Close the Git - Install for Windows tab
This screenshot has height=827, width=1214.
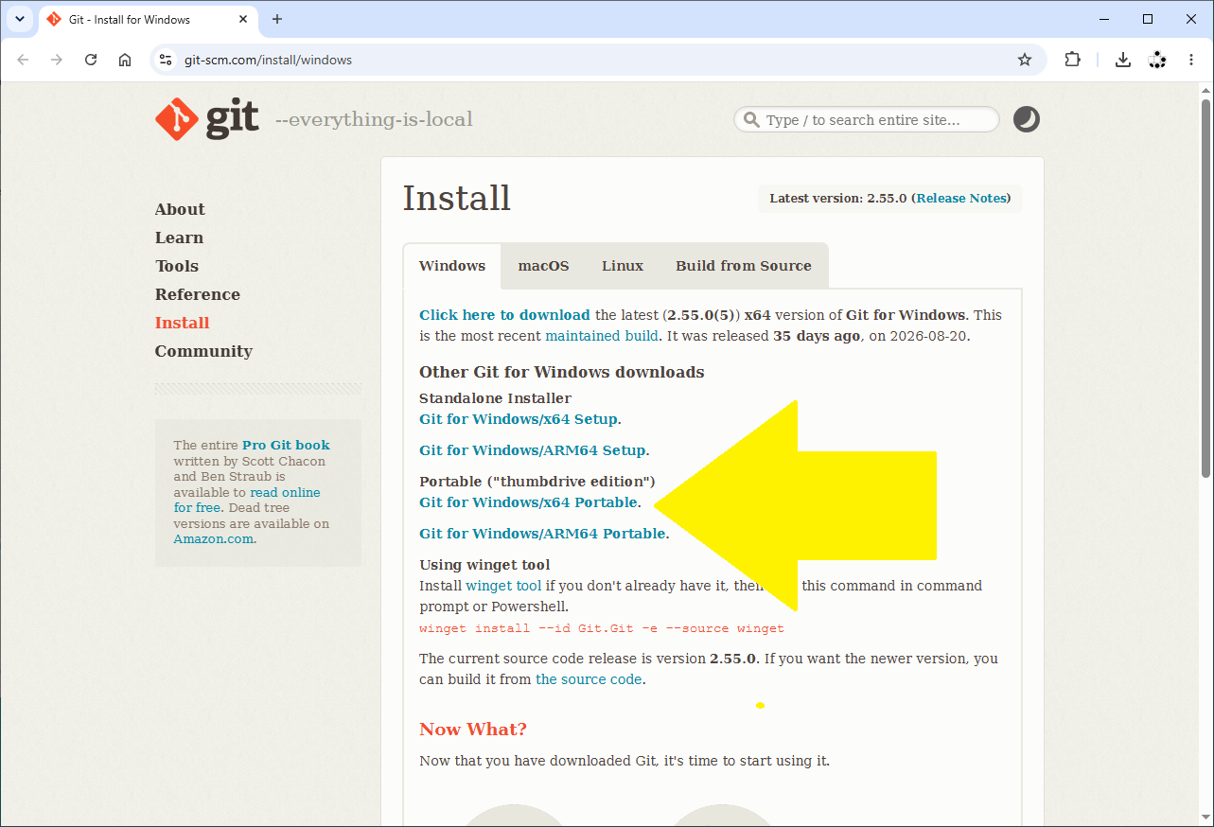(243, 19)
